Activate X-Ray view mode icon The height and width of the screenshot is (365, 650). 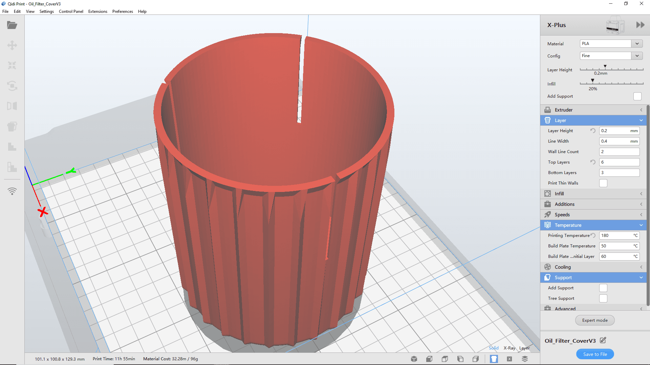coord(510,359)
